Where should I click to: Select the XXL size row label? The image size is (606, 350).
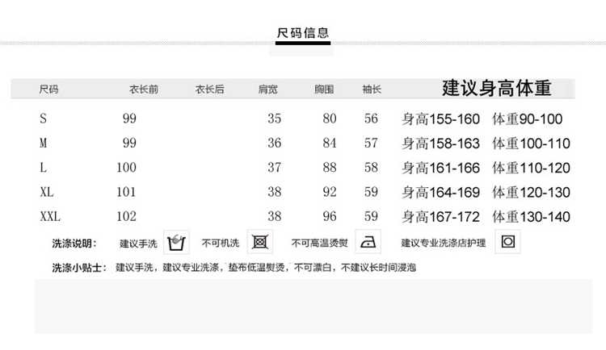click(50, 216)
